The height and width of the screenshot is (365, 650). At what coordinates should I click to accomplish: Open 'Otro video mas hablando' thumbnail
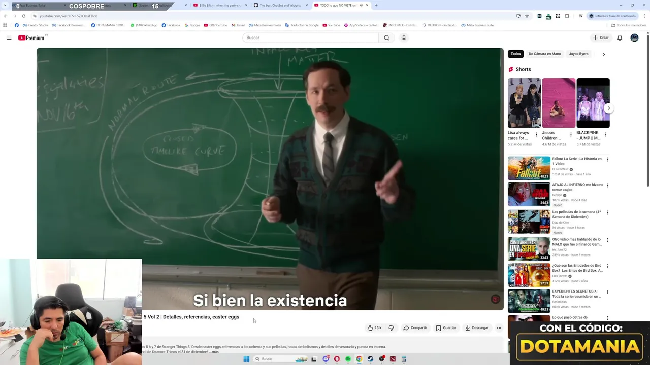(x=529, y=248)
